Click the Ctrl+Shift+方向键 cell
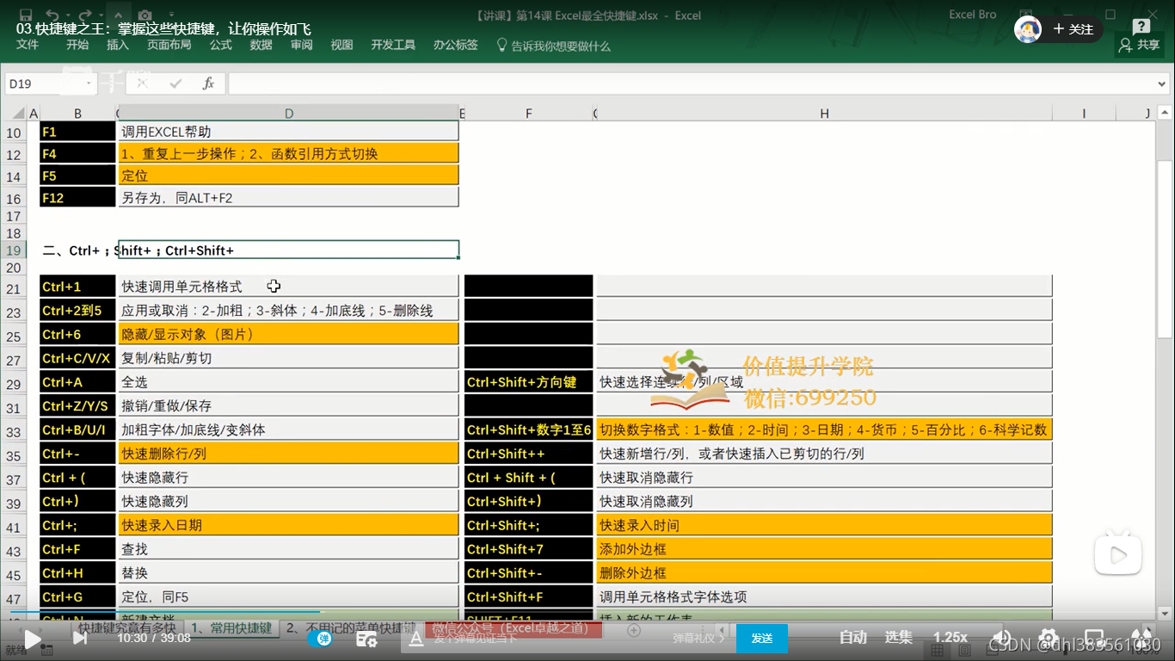This screenshot has height=661, width=1175. click(528, 381)
